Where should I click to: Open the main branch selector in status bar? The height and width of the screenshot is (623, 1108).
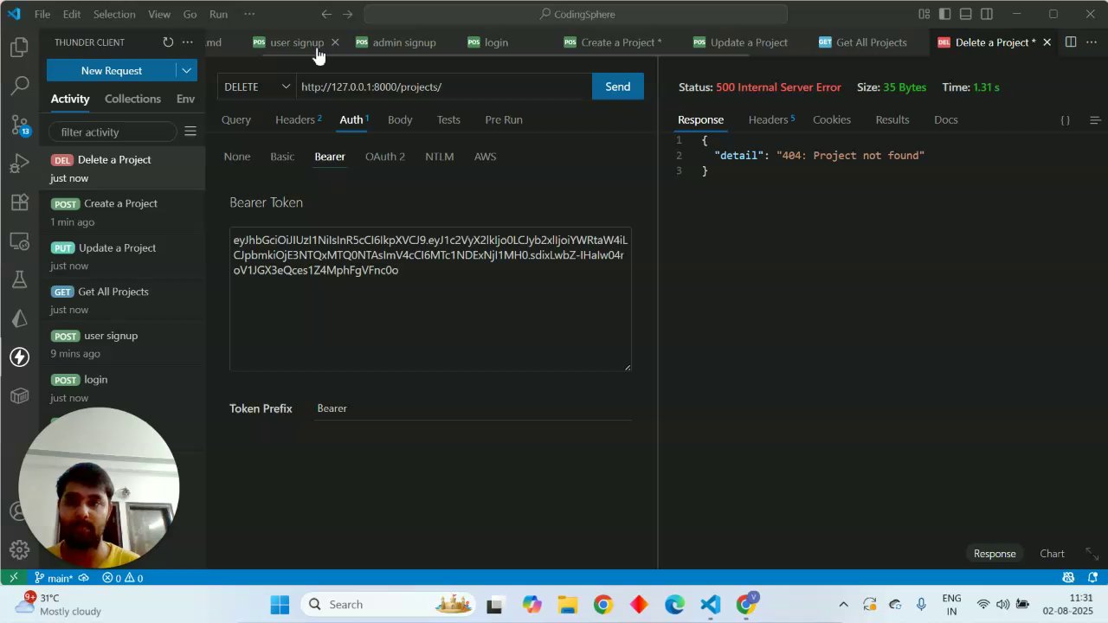tap(54, 578)
